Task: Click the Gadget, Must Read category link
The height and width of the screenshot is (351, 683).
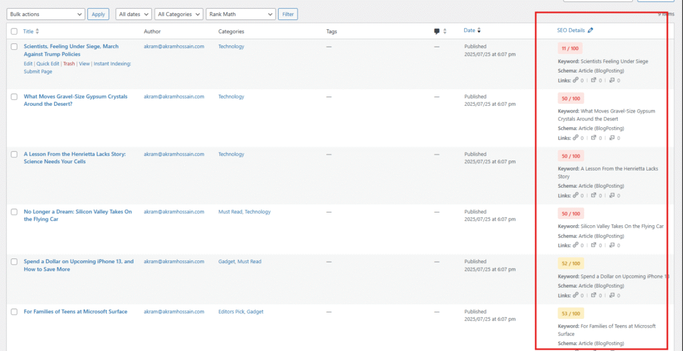Action: [x=239, y=261]
